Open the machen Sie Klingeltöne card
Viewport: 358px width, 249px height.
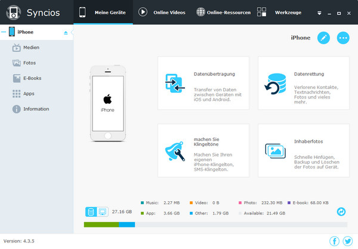click(x=203, y=150)
